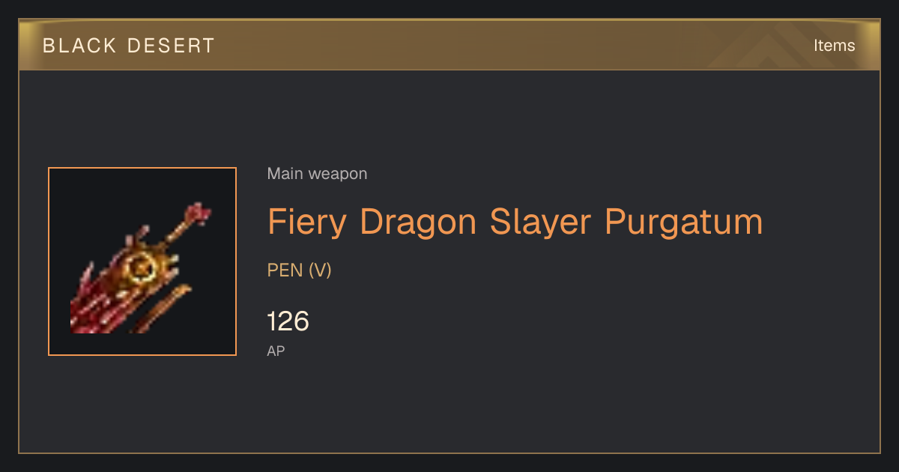Screen dimensions: 899x472
Task: Click the golden gem on the sword icon
Action: pos(140,266)
